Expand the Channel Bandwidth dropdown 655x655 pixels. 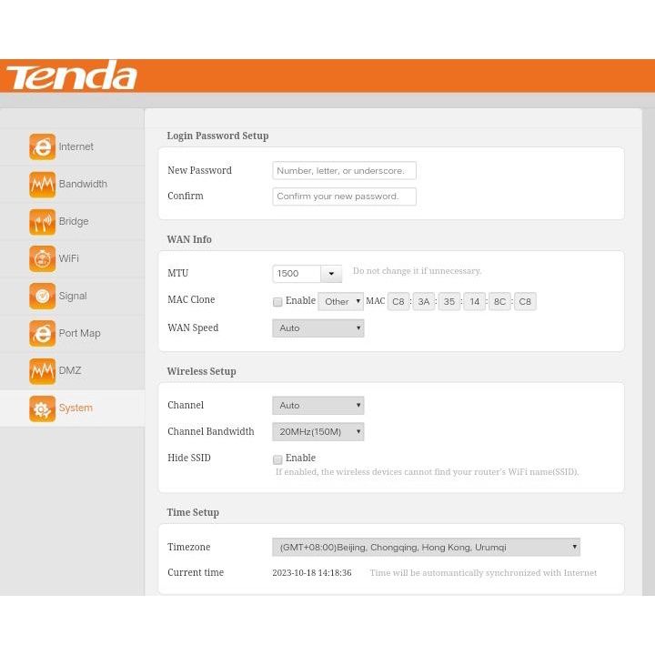point(317,432)
